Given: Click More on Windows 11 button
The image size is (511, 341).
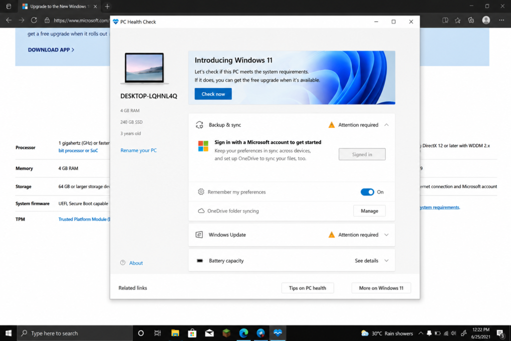Looking at the screenshot, I should click(x=381, y=288).
